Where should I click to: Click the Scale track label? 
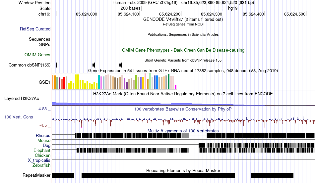click(45, 8)
